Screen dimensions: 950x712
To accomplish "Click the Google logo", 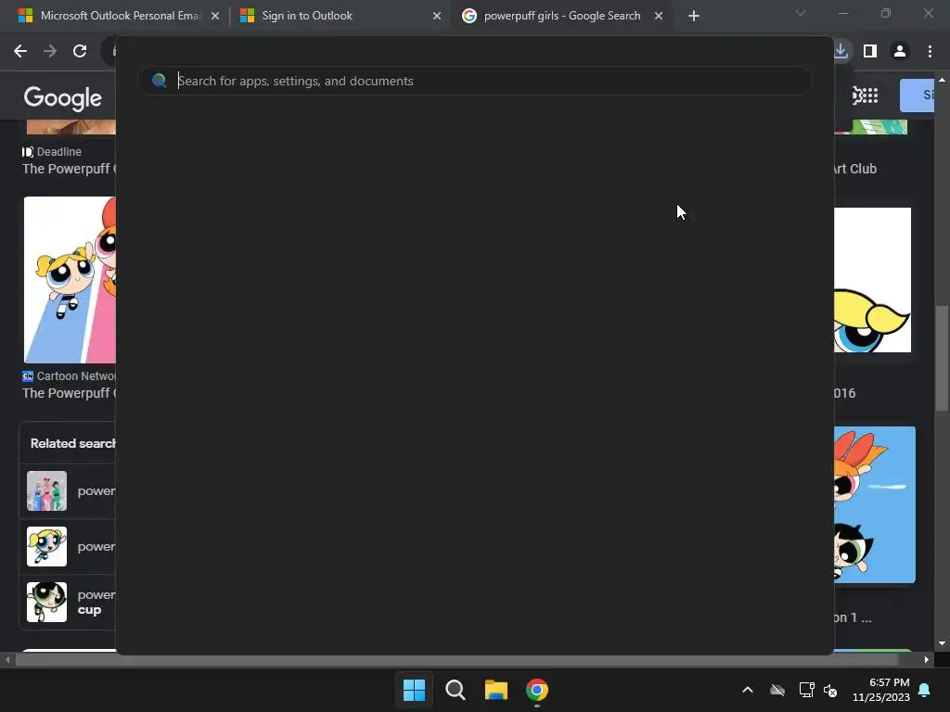I will [63, 97].
